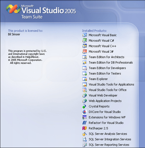Select the 'Microsoft Visual Basic' text
Image resolution: width=145 pixels, height=148 pixels.
[103, 35]
